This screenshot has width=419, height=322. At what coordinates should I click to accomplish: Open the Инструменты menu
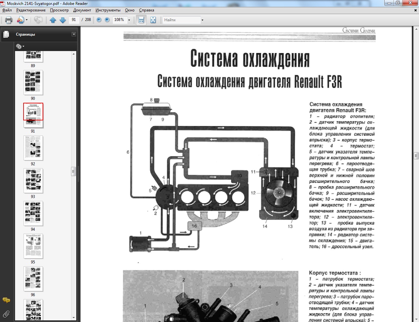point(108,10)
